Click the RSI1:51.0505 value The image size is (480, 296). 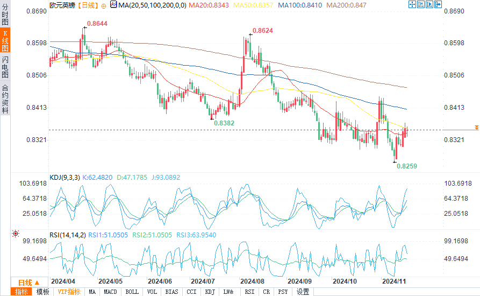108,235
